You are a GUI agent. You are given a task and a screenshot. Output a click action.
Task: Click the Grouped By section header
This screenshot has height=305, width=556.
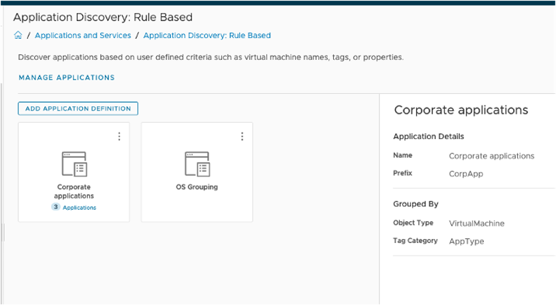[x=416, y=204]
